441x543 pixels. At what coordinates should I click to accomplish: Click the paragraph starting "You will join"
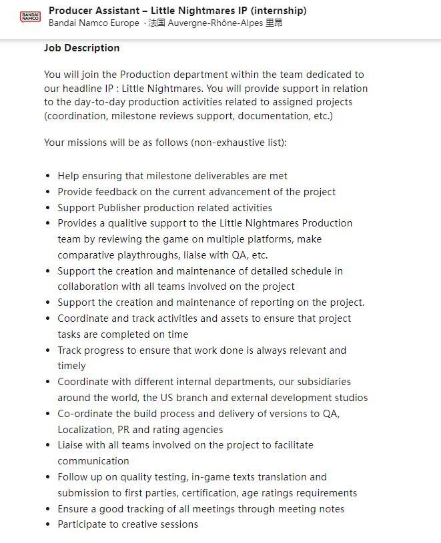coord(205,95)
